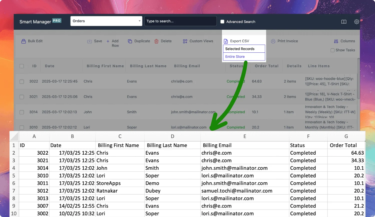Click the Print Invoice printer icon
Screen dimensions: 375x217
[273, 41]
